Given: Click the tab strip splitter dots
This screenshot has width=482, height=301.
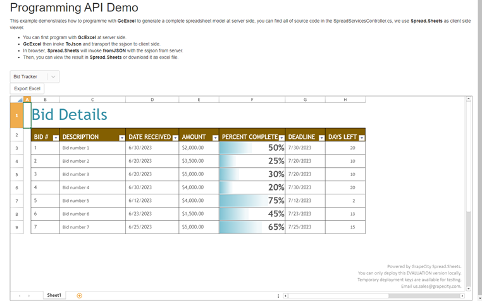Looking at the screenshot, I should 278,296.
